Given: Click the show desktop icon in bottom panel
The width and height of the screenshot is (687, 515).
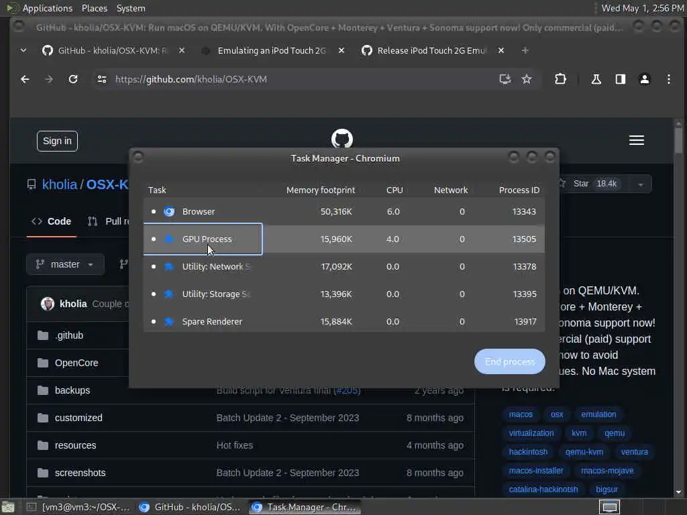Looking at the screenshot, I should coord(8,508).
